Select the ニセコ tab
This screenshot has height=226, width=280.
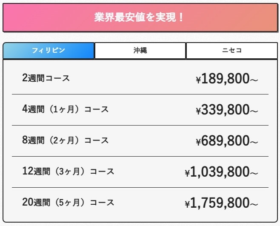click(231, 51)
